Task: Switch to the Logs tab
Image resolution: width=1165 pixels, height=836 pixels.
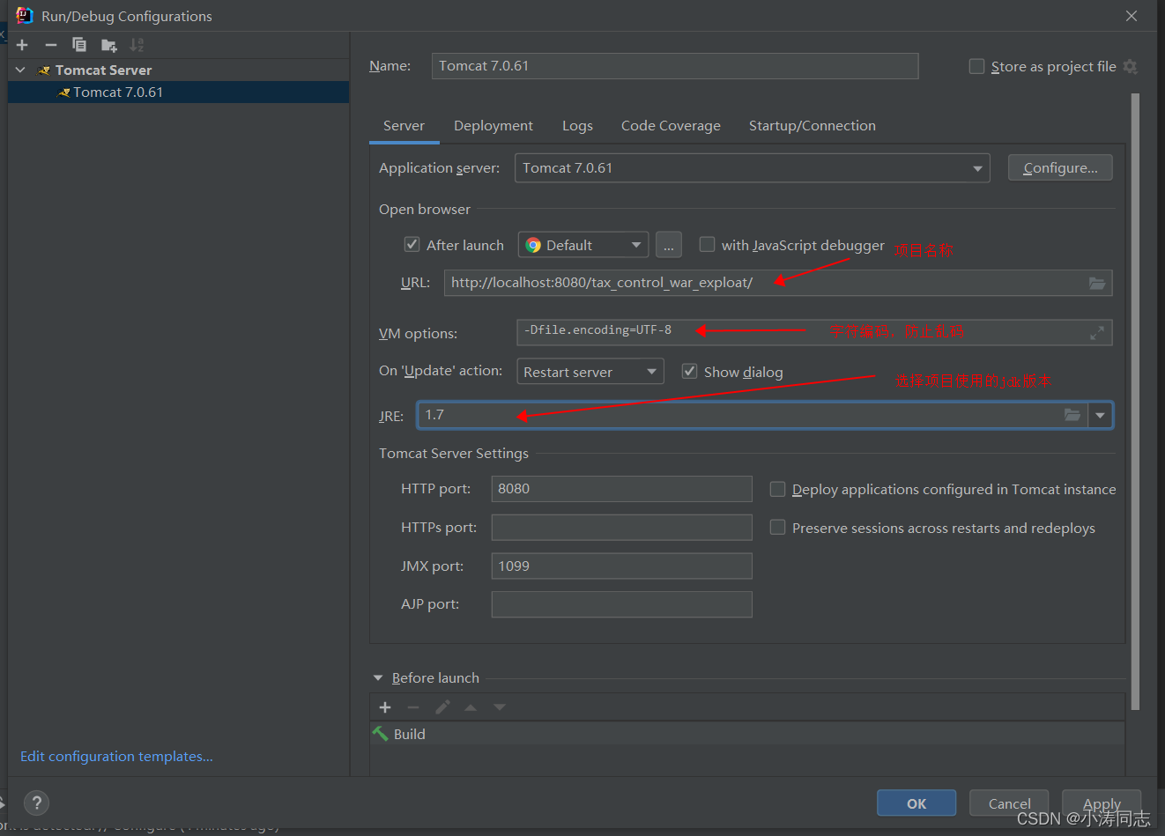Action: pos(577,126)
